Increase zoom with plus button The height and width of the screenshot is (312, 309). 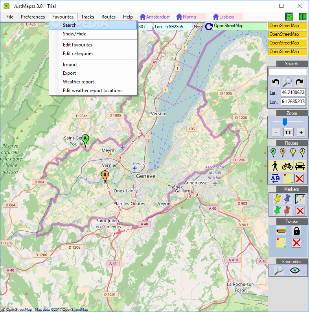coord(301,132)
